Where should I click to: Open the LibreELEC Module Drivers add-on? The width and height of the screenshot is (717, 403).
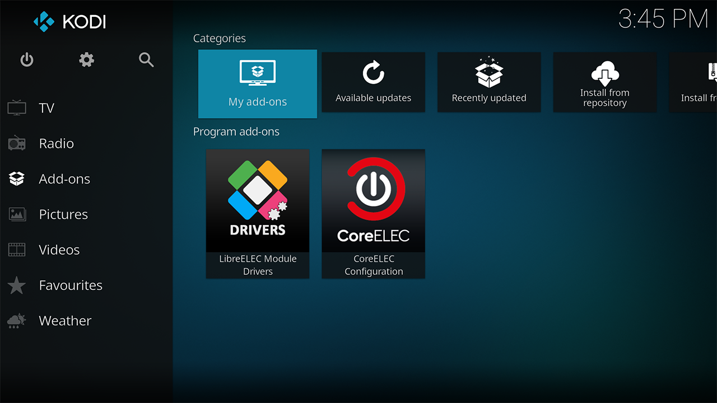click(258, 214)
